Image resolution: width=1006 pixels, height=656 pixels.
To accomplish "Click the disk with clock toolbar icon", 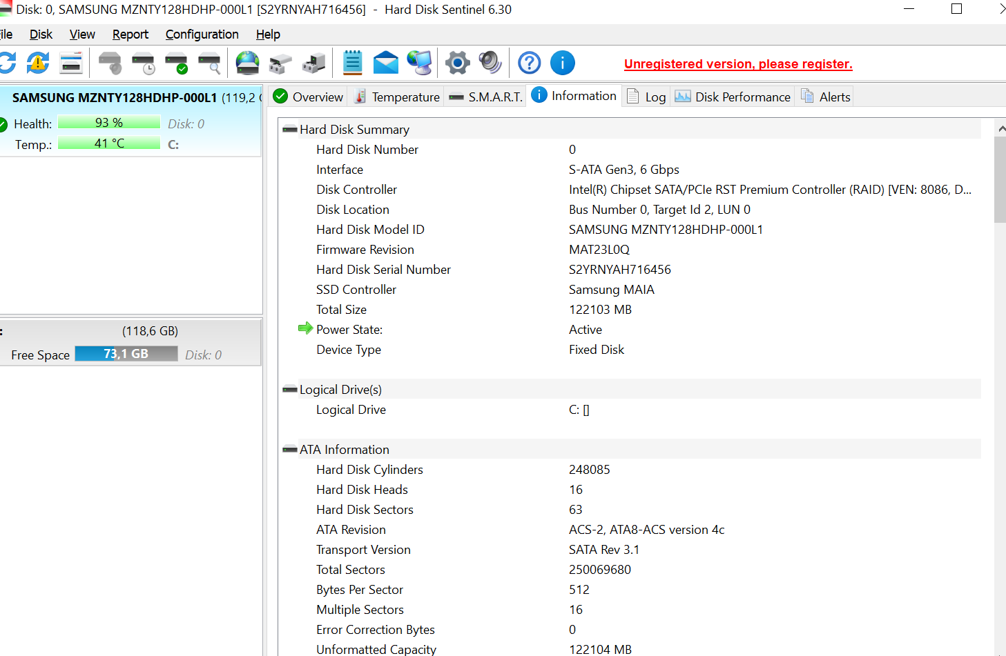I will click(x=144, y=63).
